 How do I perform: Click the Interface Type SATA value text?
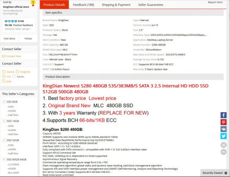tap(178, 35)
